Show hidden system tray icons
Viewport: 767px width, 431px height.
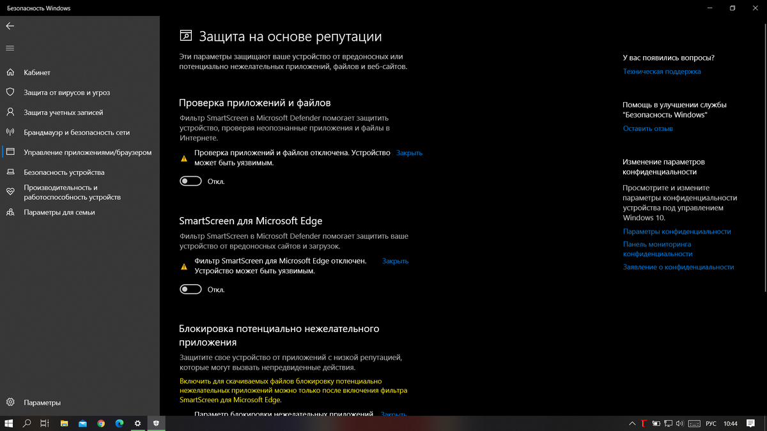coord(632,423)
